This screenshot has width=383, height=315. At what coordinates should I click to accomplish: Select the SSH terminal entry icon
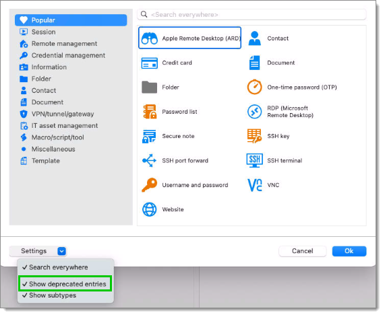pyautogui.click(x=254, y=160)
